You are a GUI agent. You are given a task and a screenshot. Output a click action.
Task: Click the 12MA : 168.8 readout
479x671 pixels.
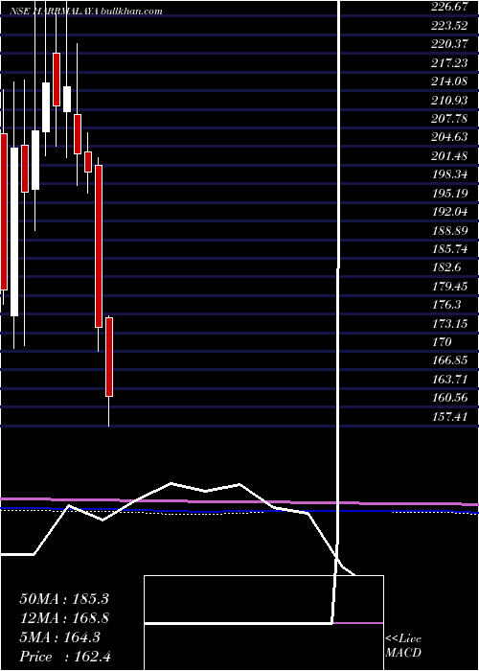click(x=64, y=618)
